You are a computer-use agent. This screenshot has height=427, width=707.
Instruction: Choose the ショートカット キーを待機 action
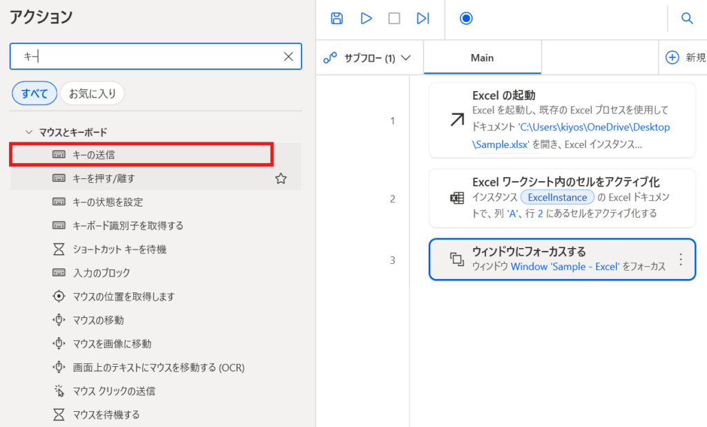pyautogui.click(x=155, y=249)
